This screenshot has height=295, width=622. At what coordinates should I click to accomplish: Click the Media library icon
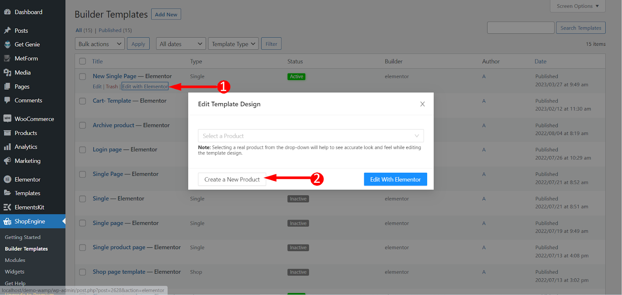tap(7, 72)
